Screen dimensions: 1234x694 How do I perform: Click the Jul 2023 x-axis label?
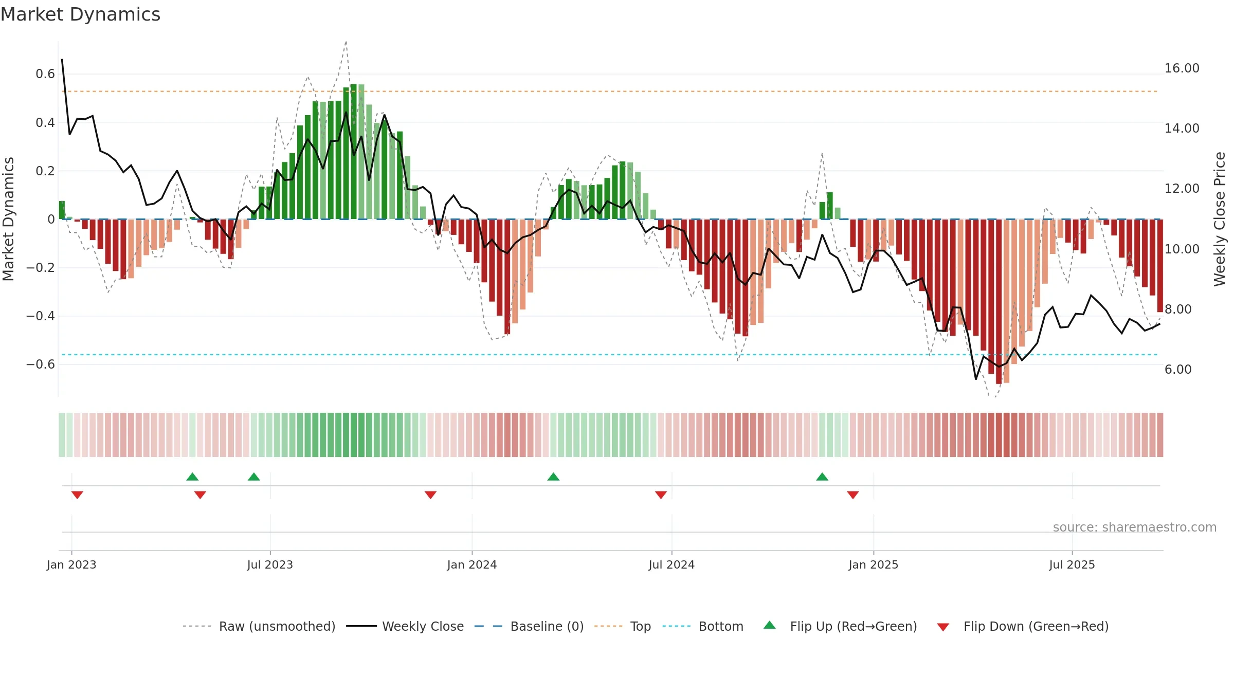(270, 564)
